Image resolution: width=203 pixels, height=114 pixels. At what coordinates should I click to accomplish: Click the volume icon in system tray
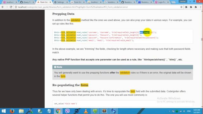point(184,111)
